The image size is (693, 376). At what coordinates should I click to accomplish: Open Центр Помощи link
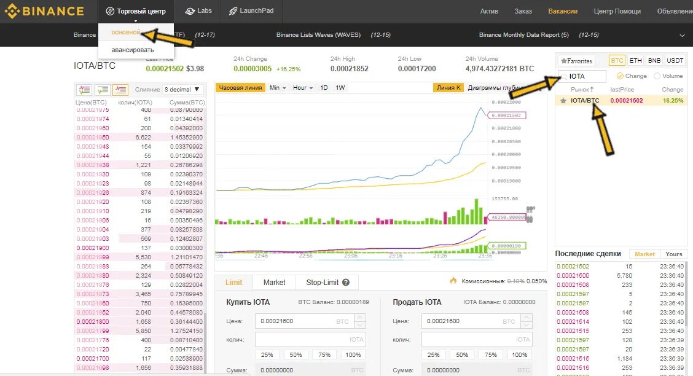[x=617, y=11]
